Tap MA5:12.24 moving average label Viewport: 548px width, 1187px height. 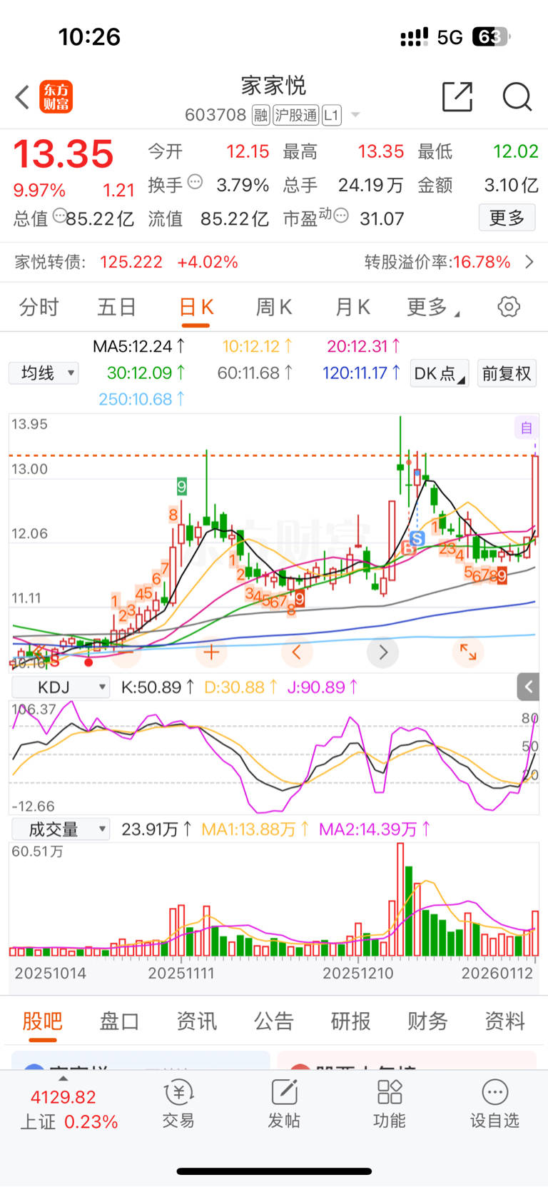tap(138, 346)
